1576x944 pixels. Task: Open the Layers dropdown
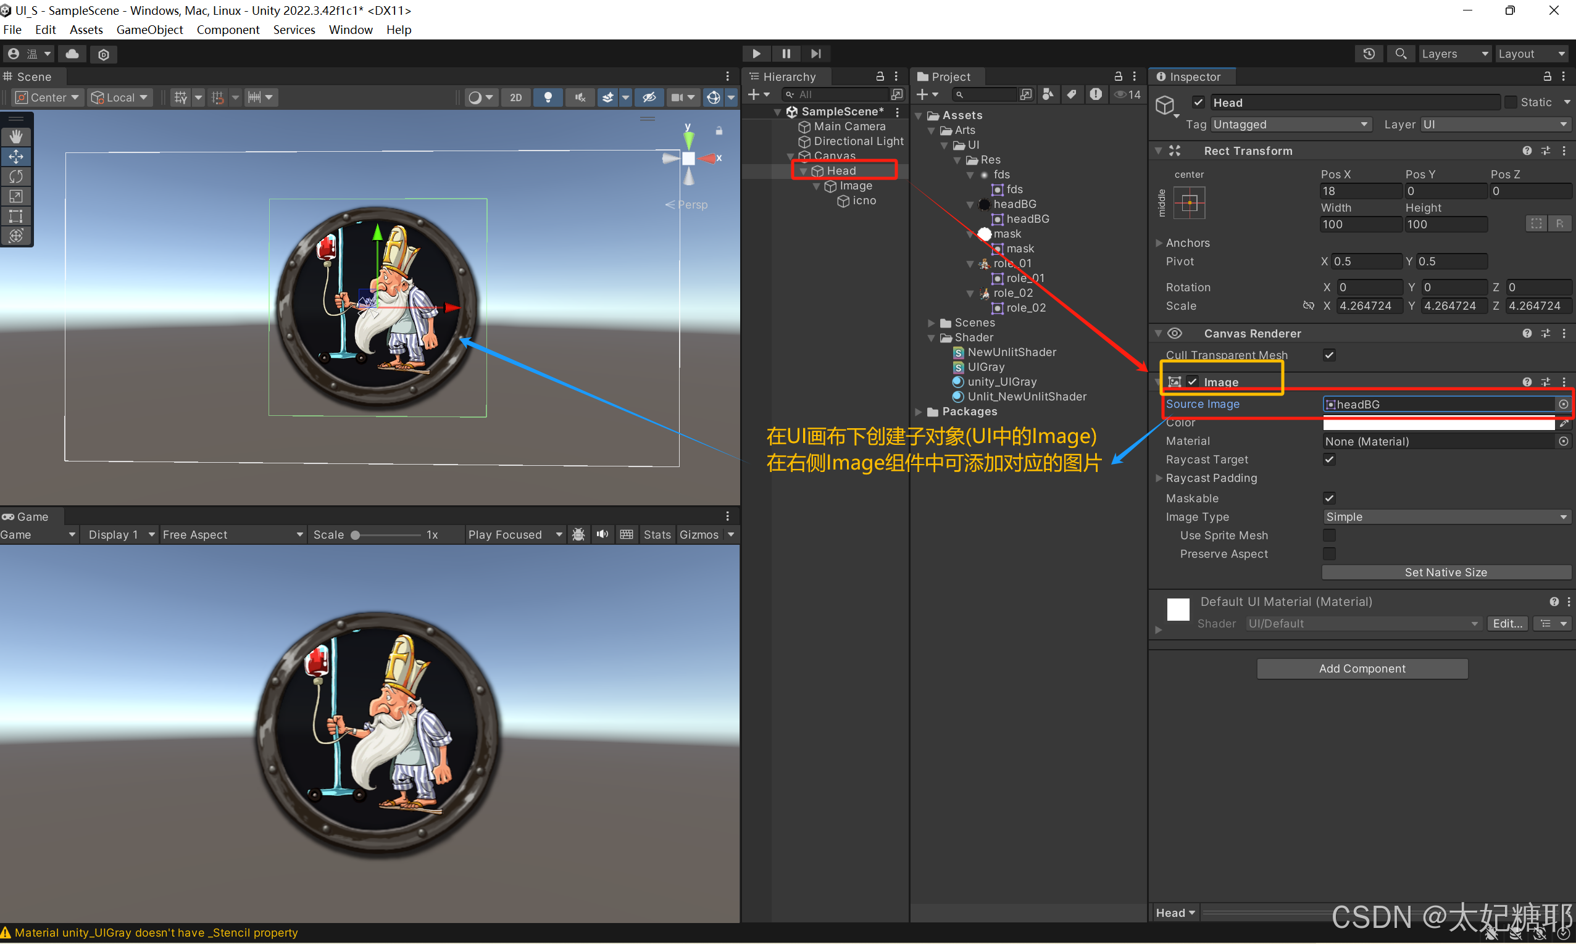(x=1454, y=54)
